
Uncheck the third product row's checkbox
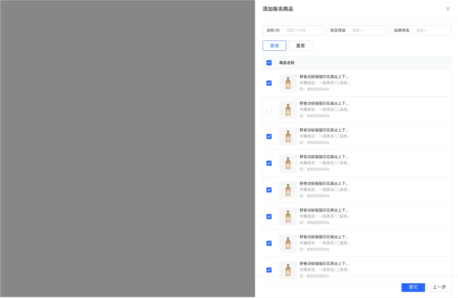[269, 136]
